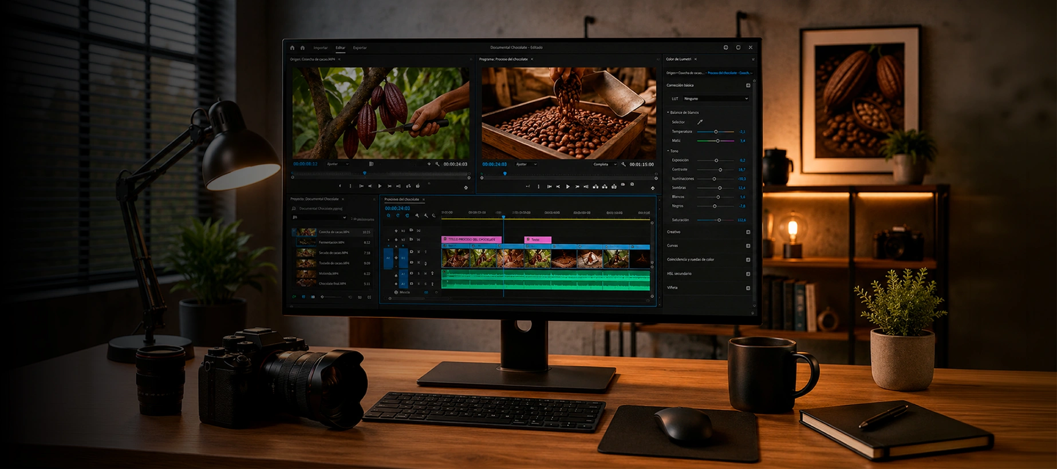The height and width of the screenshot is (469, 1057).
Task: Select Molienda.MP4 in project bin
Action: point(332,273)
